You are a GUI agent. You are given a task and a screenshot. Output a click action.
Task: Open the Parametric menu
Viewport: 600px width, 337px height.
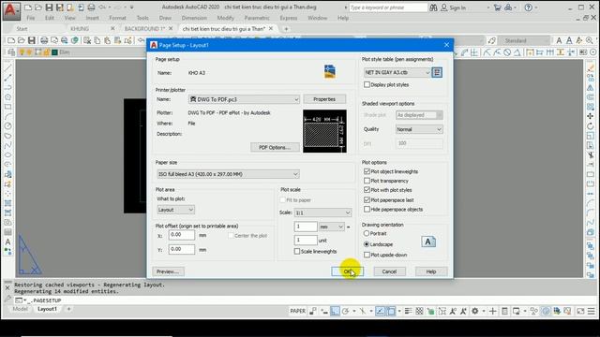point(257,18)
